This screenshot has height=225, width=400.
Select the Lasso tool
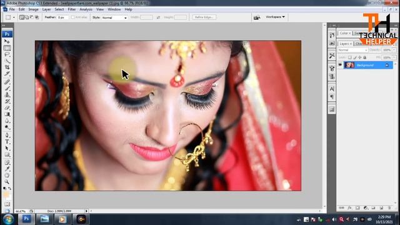pyautogui.click(x=7, y=54)
